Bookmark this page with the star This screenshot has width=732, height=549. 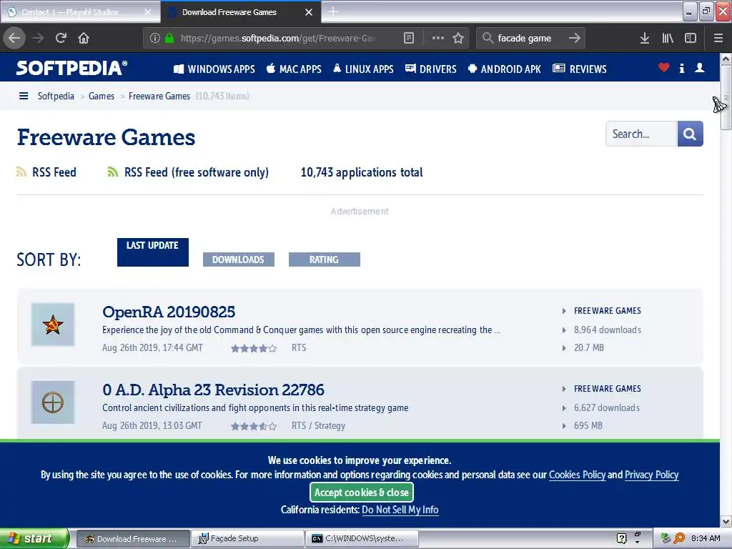[x=458, y=38]
